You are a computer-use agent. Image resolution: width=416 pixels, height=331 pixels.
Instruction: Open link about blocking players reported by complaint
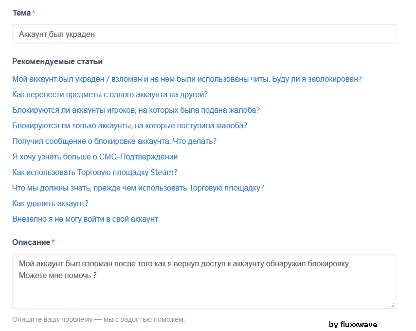coord(136,110)
